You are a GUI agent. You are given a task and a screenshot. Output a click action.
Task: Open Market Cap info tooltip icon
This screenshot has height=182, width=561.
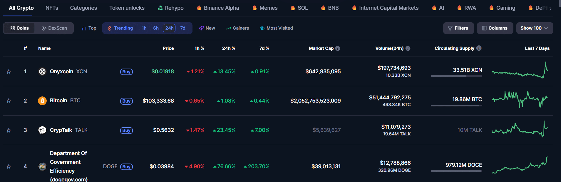(338, 48)
